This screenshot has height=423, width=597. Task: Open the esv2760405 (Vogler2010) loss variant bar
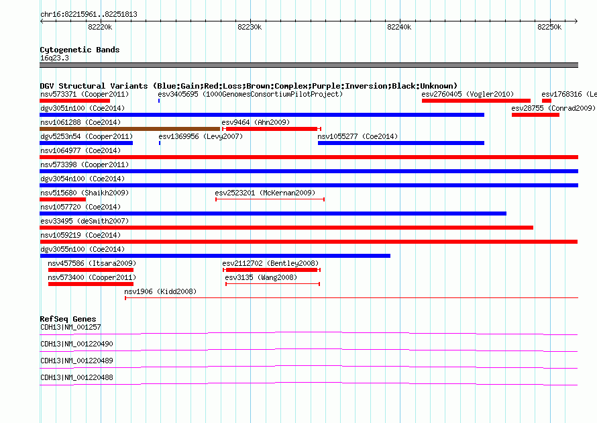(x=476, y=101)
